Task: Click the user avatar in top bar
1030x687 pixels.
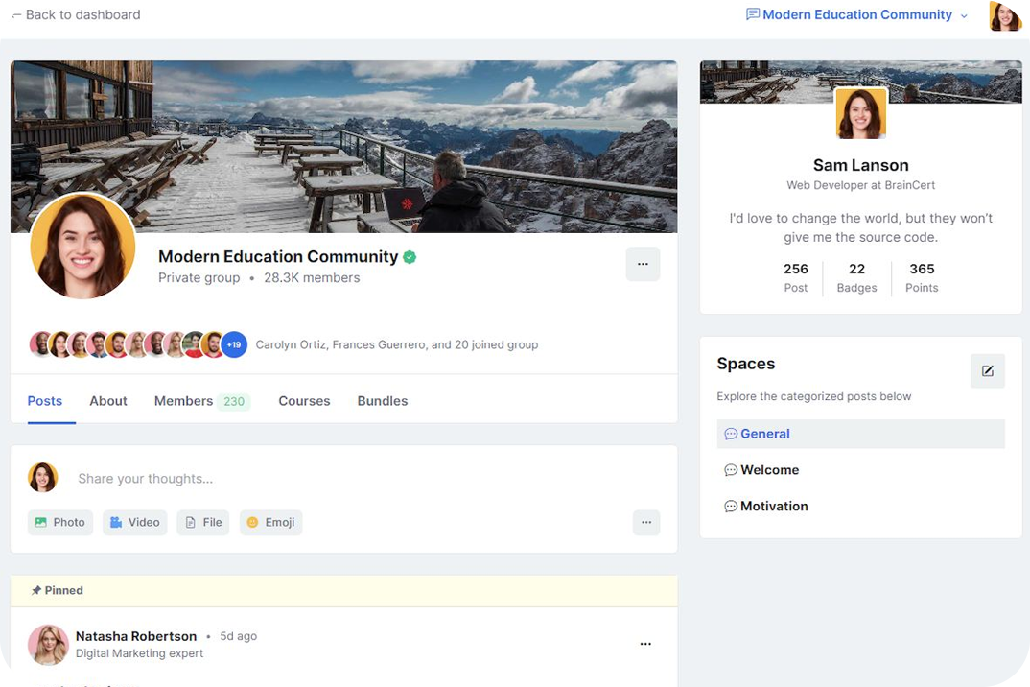Action: 1005,15
